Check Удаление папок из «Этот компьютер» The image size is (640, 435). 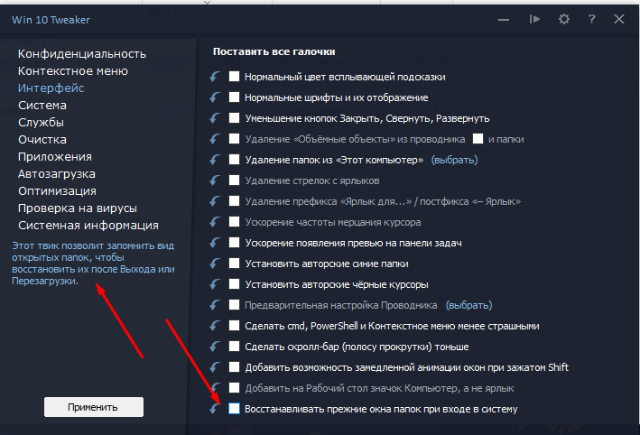(235, 160)
